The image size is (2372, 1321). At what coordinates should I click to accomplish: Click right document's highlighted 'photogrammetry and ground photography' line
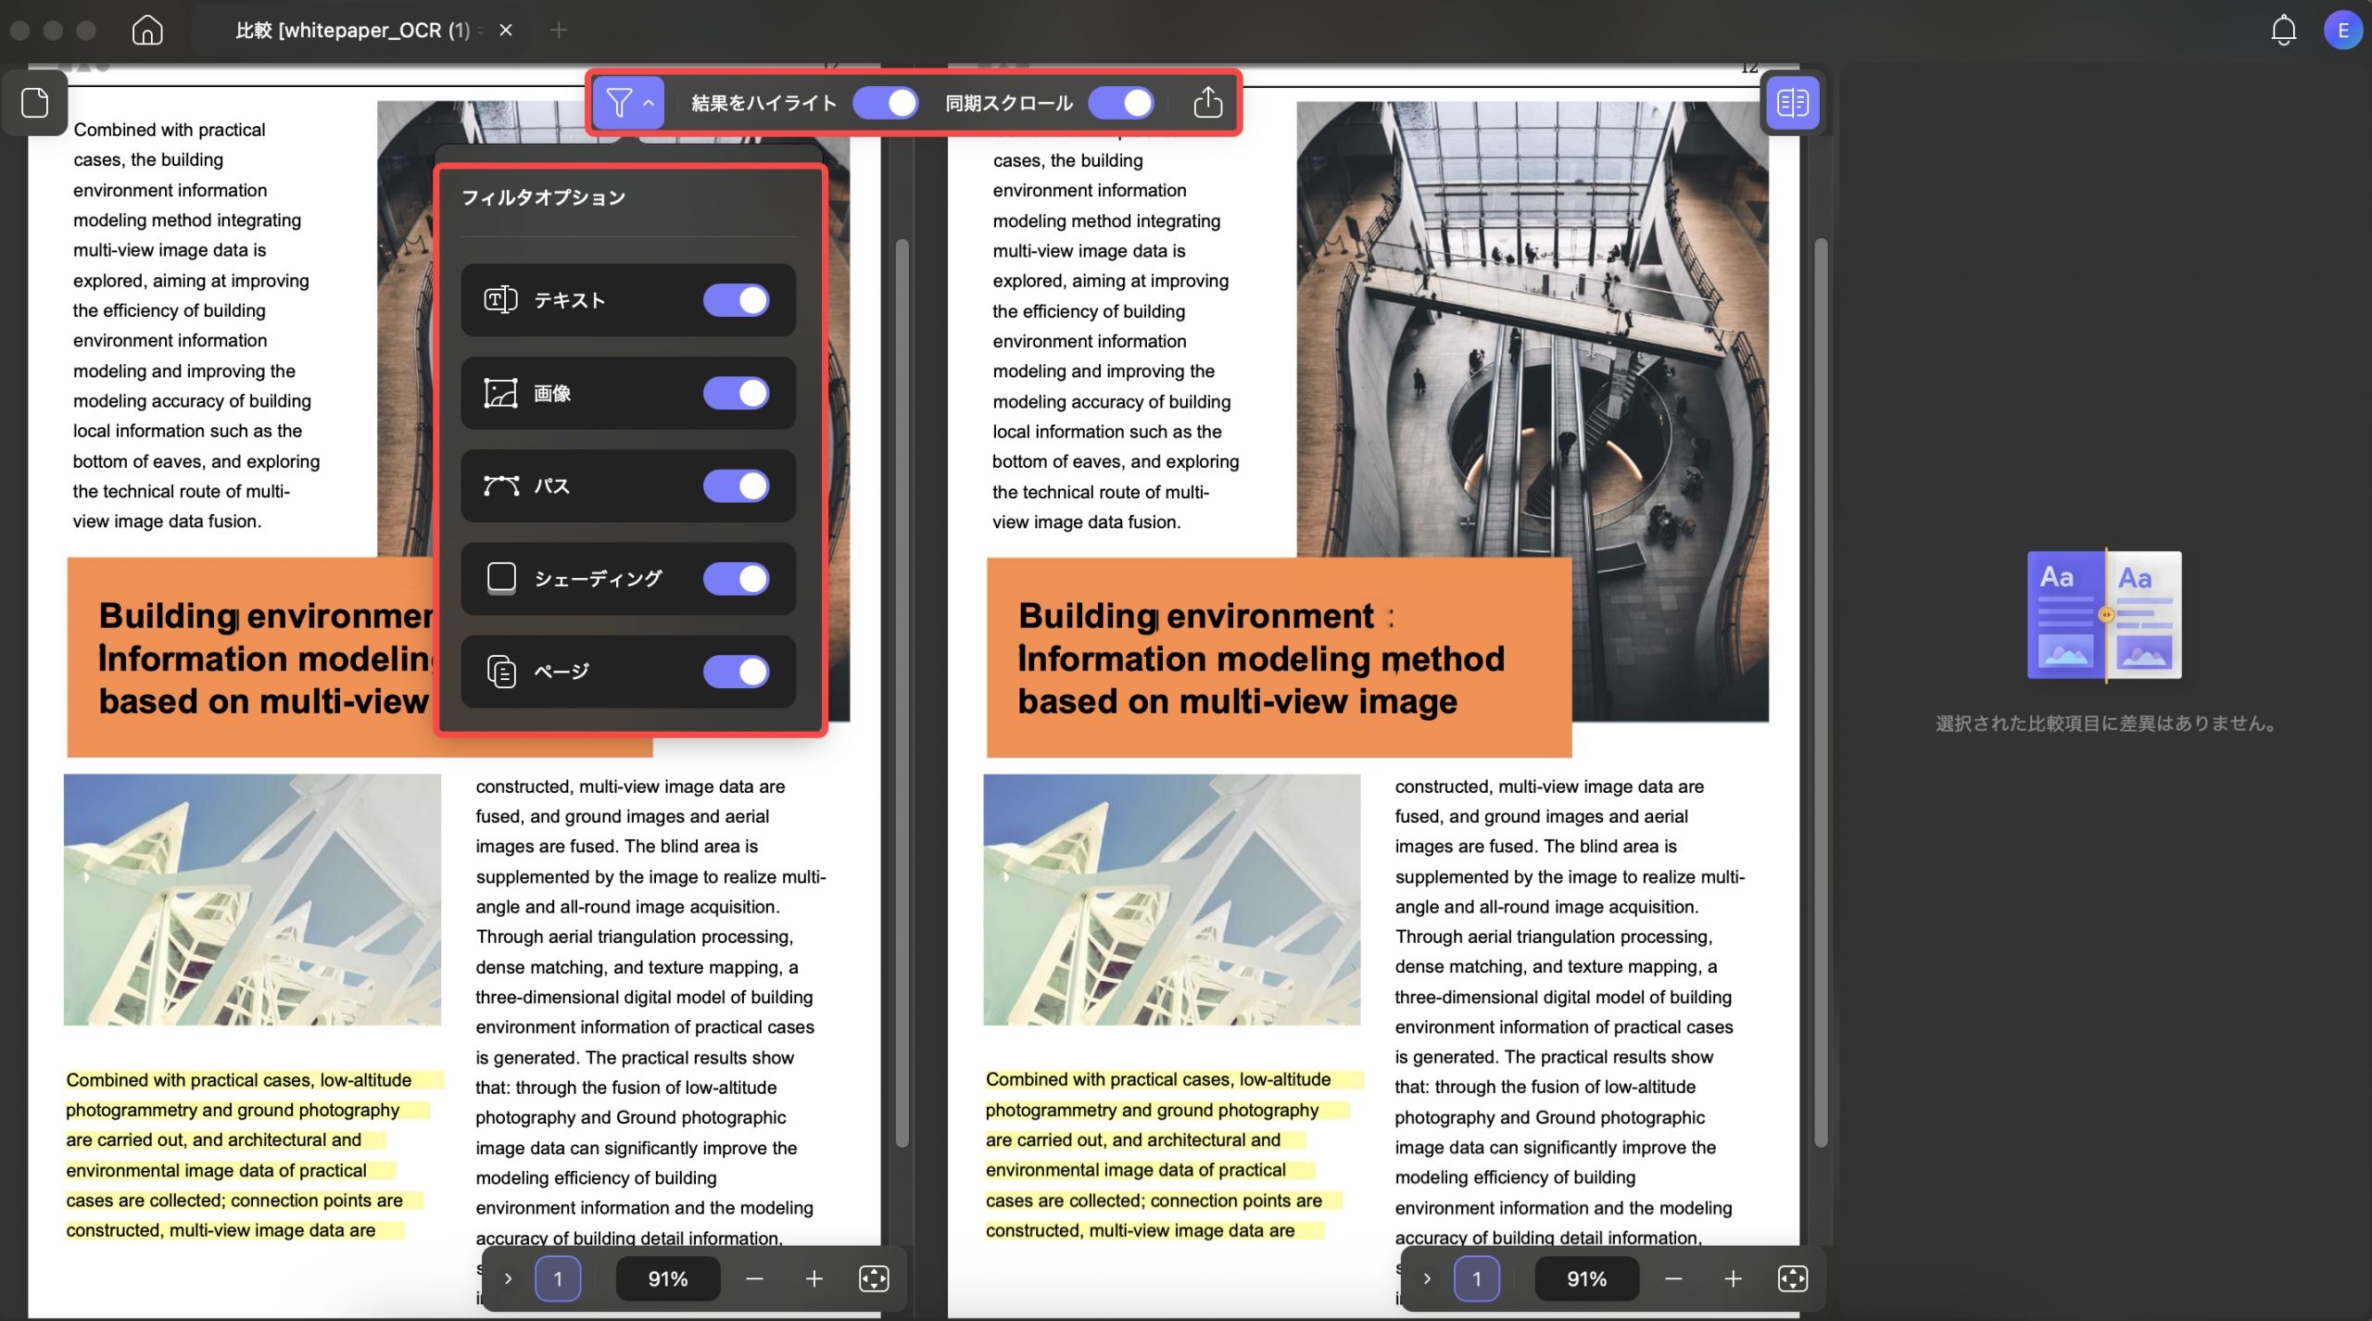coord(1152,1110)
